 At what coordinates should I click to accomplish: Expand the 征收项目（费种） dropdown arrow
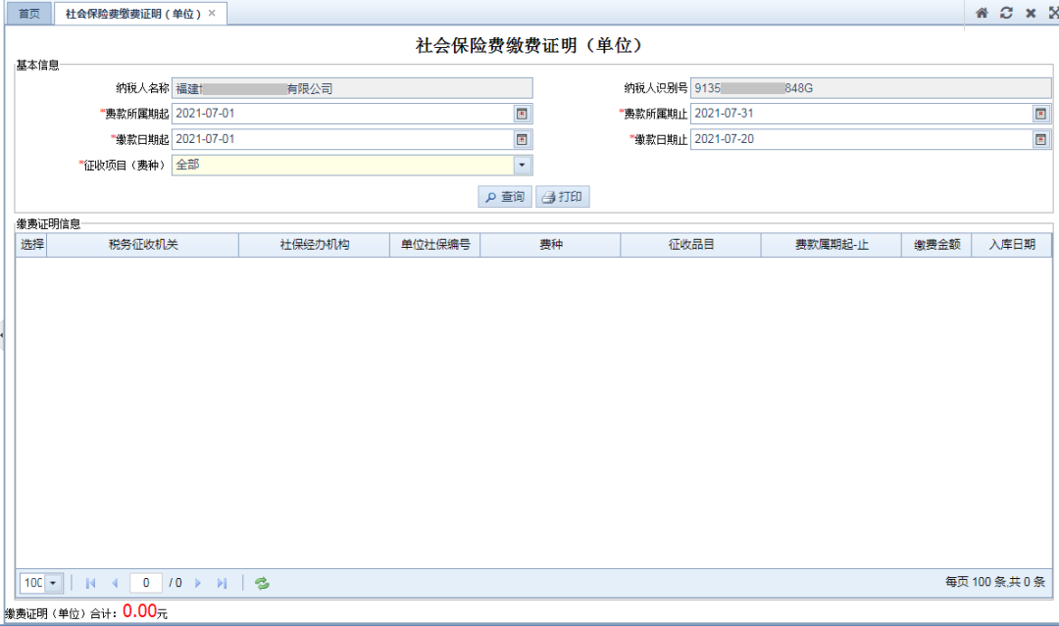click(x=522, y=166)
